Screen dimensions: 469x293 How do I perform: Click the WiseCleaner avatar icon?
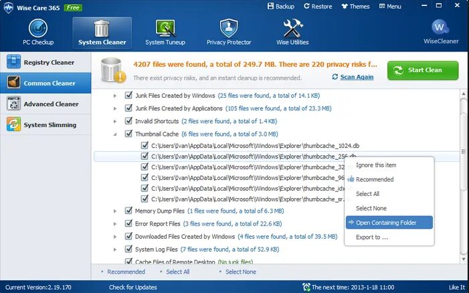440,27
